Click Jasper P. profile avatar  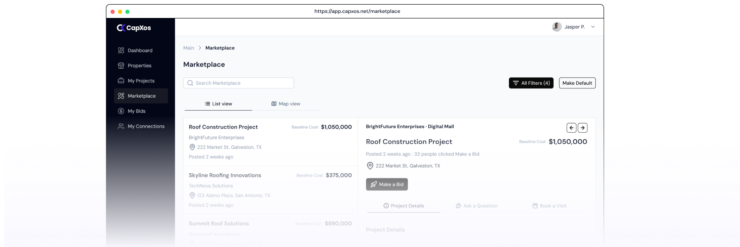[x=557, y=27]
